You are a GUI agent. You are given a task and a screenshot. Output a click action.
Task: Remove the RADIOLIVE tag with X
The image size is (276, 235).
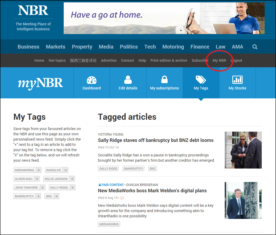(x=66, y=170)
